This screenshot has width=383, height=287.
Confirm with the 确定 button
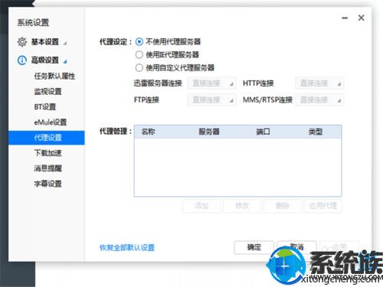[x=254, y=247]
